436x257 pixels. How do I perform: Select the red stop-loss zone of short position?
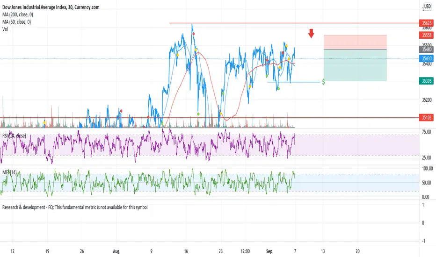click(x=355, y=42)
